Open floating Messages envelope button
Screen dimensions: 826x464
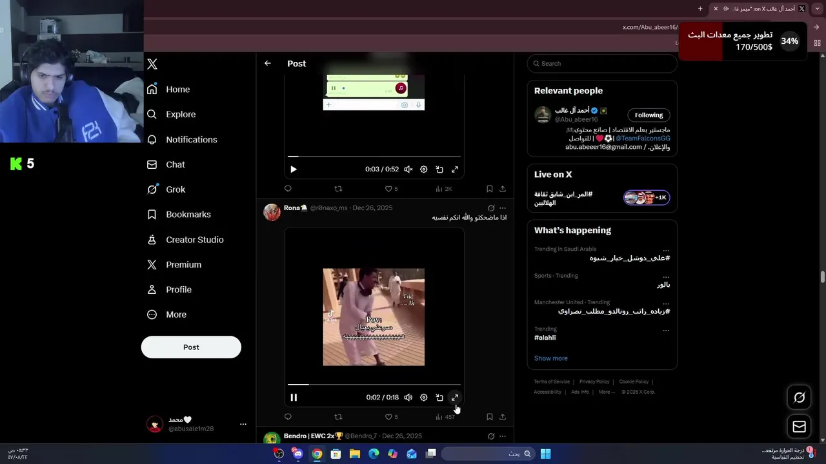coord(799,427)
